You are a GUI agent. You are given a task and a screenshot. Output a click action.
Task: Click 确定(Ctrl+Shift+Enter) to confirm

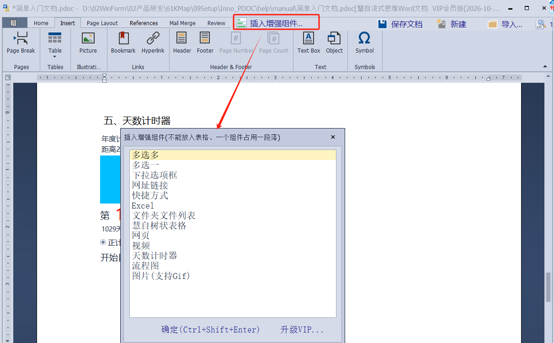(x=210, y=330)
